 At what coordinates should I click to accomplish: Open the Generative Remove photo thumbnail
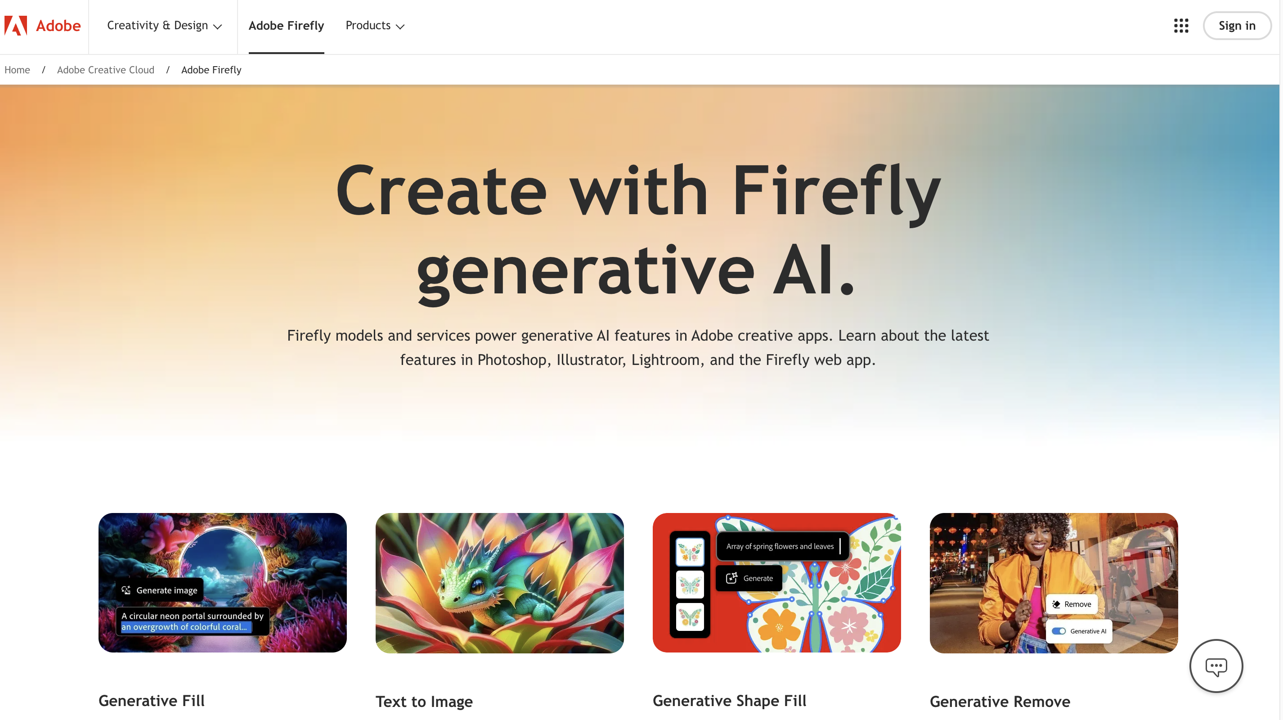(x=1054, y=583)
